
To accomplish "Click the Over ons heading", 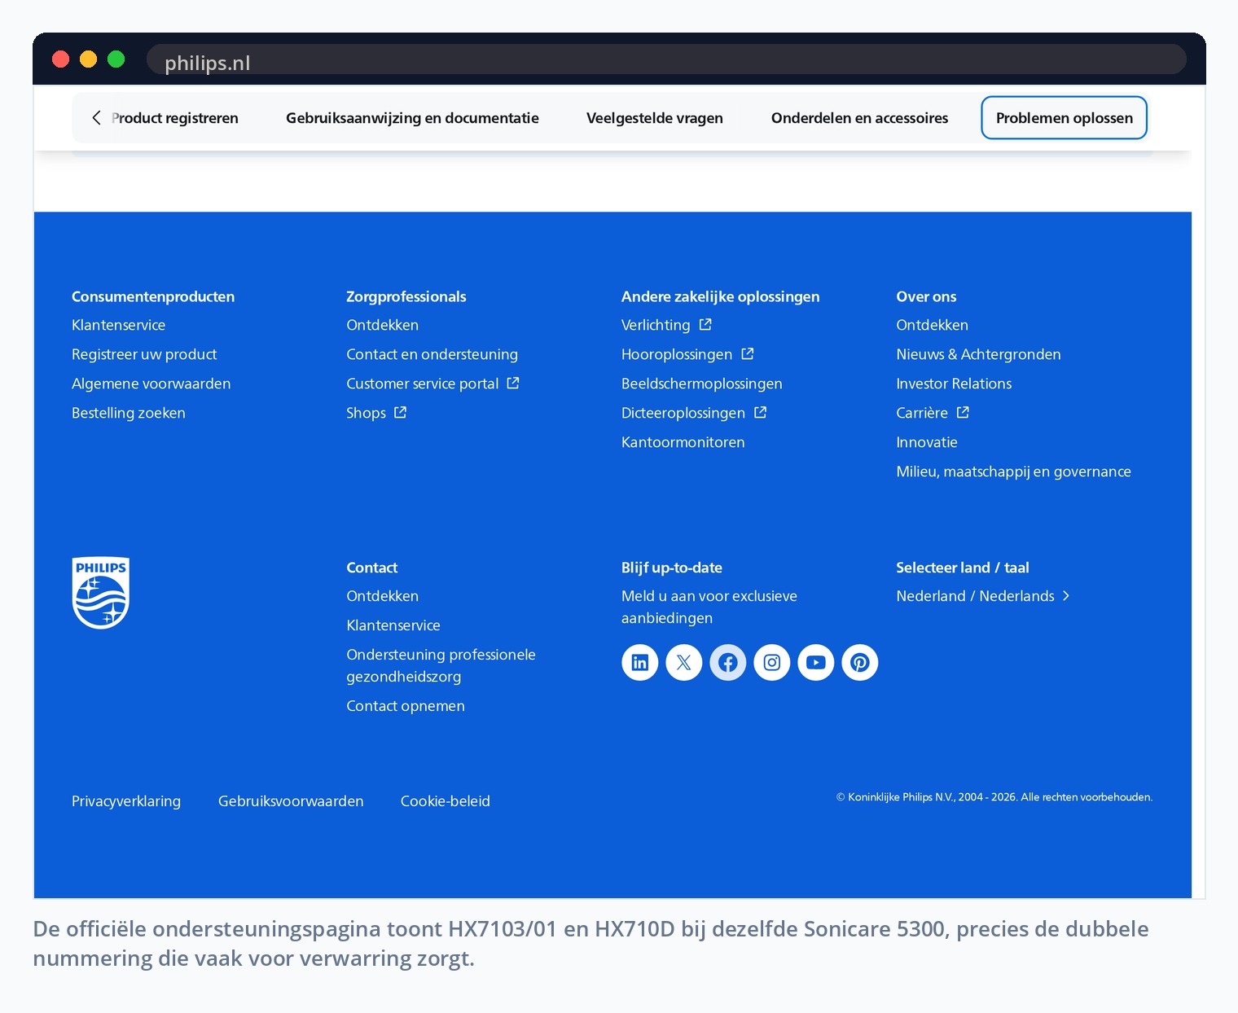I will (x=926, y=296).
